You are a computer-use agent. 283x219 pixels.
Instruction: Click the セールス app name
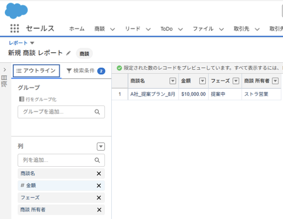point(40,28)
